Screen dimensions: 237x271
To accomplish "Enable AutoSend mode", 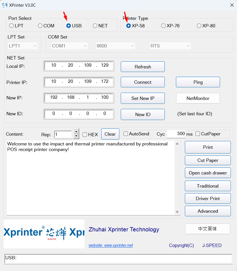I will click(125, 134).
